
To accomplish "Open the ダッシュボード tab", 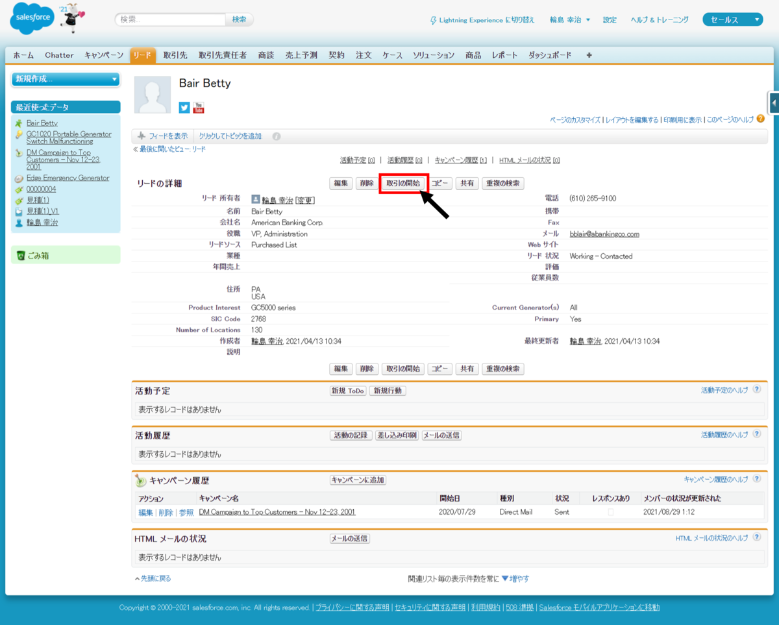I will (x=550, y=55).
